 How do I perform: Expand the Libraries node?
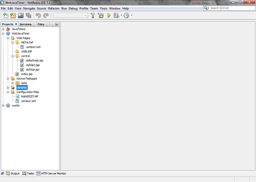click(x=8, y=88)
